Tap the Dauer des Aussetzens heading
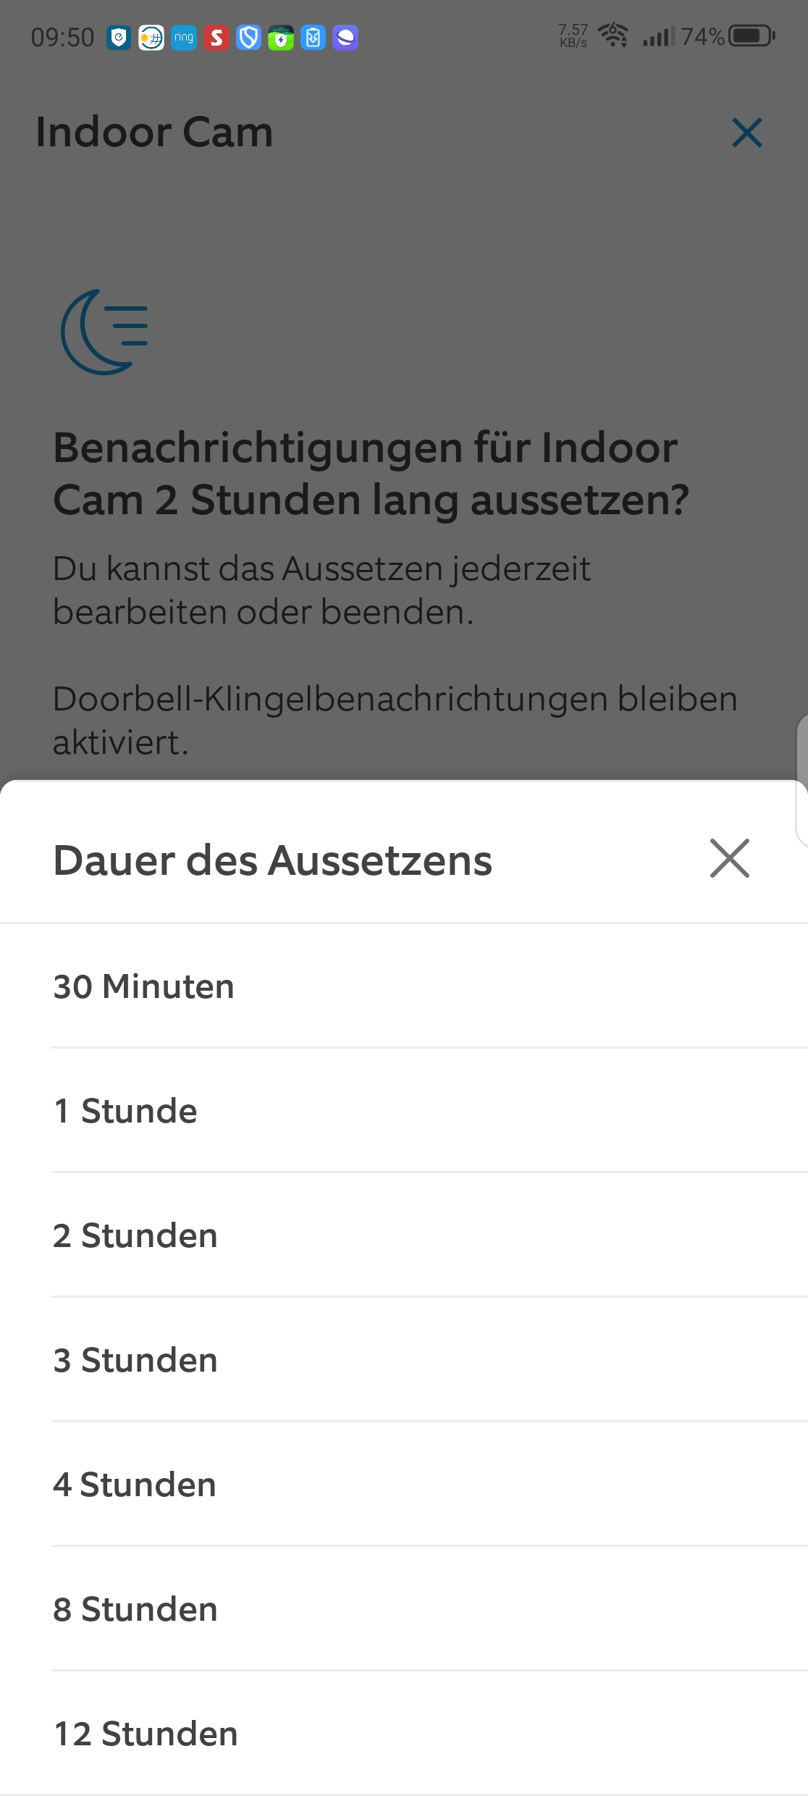808x1796 pixels. click(273, 860)
